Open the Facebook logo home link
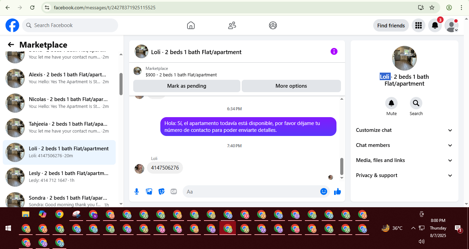469x249 pixels. [x=12, y=25]
